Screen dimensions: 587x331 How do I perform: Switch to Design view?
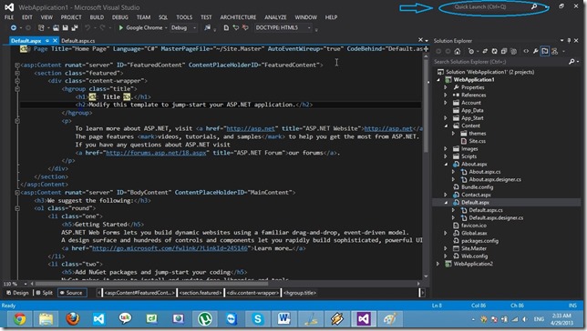pos(17,293)
